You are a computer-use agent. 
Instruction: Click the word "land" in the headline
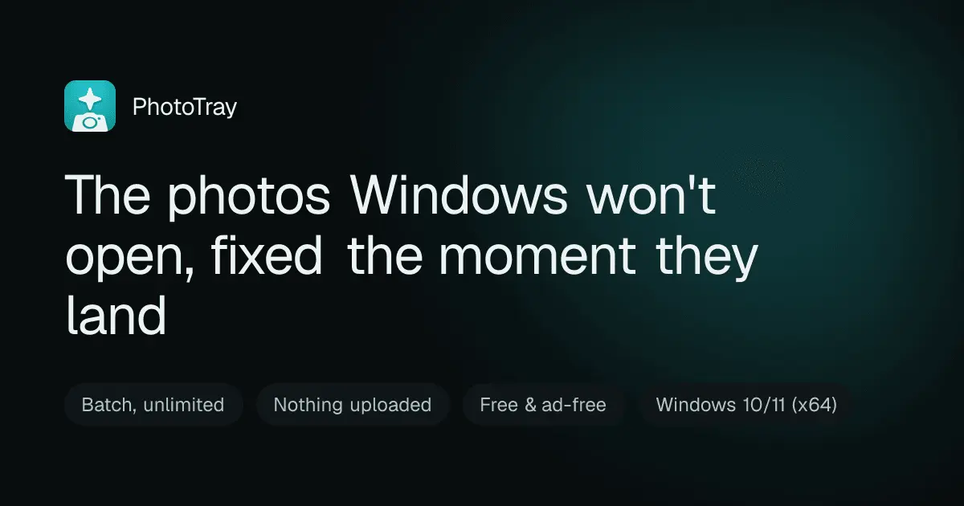[x=116, y=315]
